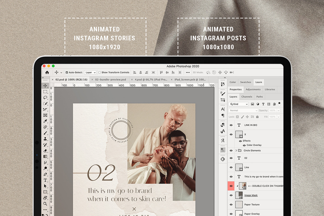Viewport: 324px width, 216px height.
Task: Open the Fill value dropdown arrow
Action: tap(278, 117)
